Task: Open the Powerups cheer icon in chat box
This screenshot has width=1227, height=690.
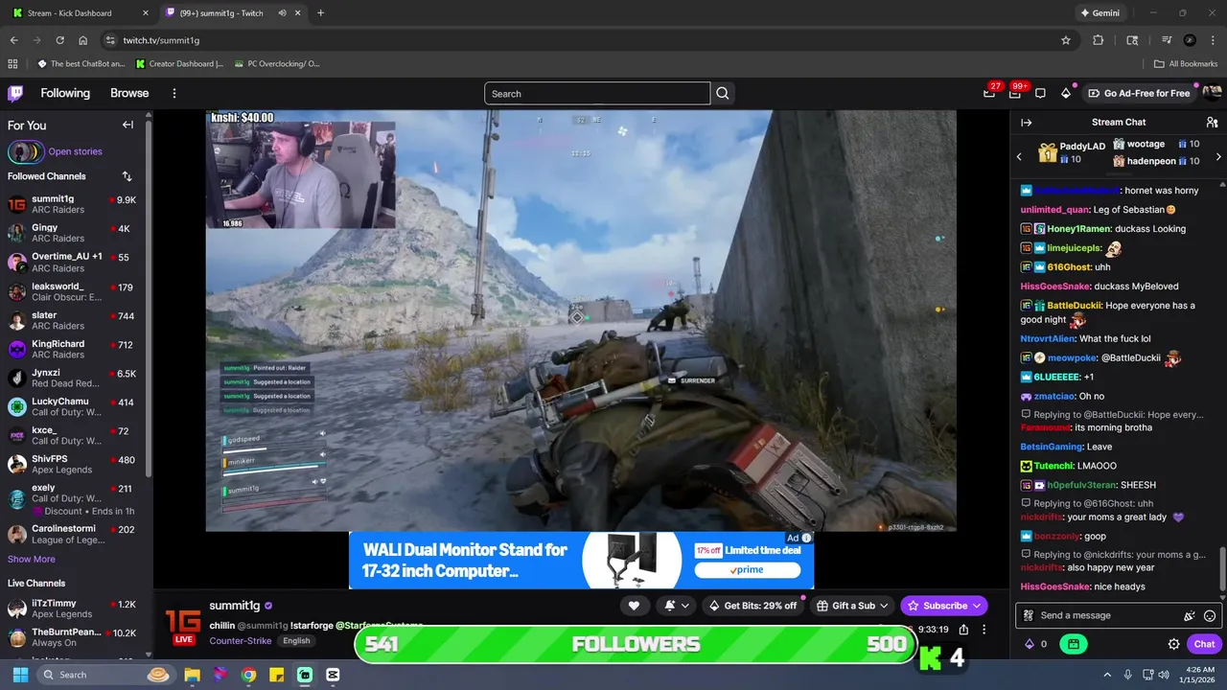Action: [x=1190, y=616]
